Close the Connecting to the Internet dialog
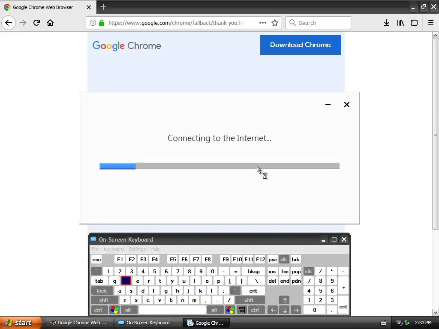This screenshot has width=439, height=329. (346, 105)
